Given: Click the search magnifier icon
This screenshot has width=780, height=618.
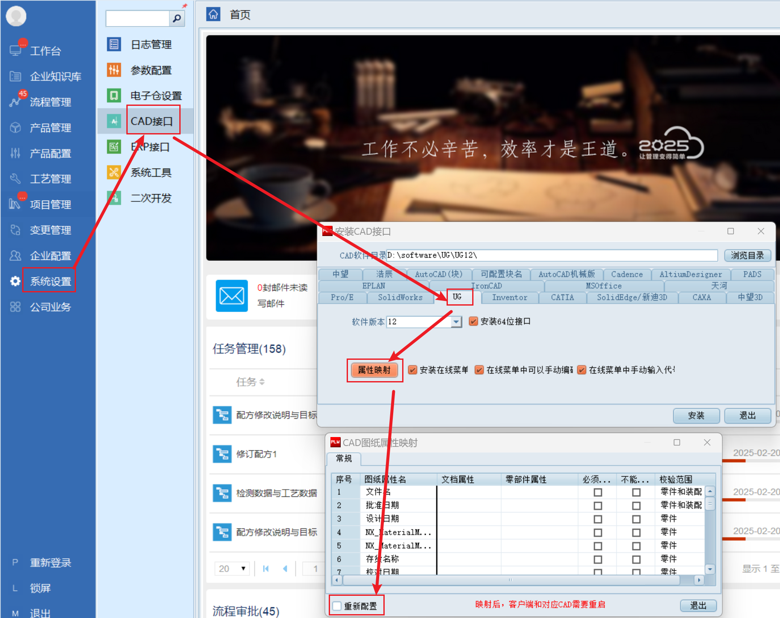Looking at the screenshot, I should (177, 18).
